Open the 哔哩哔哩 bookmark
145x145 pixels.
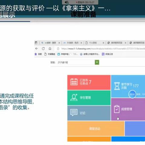coord(67,54)
